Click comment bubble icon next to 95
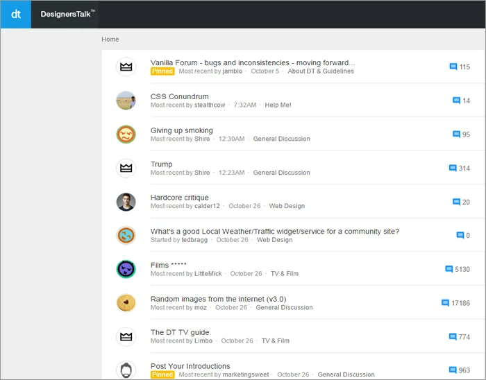 [x=456, y=135]
